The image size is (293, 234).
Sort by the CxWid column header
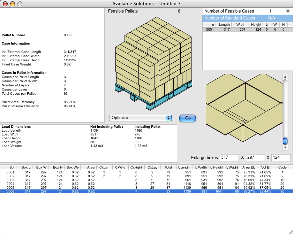(121, 167)
